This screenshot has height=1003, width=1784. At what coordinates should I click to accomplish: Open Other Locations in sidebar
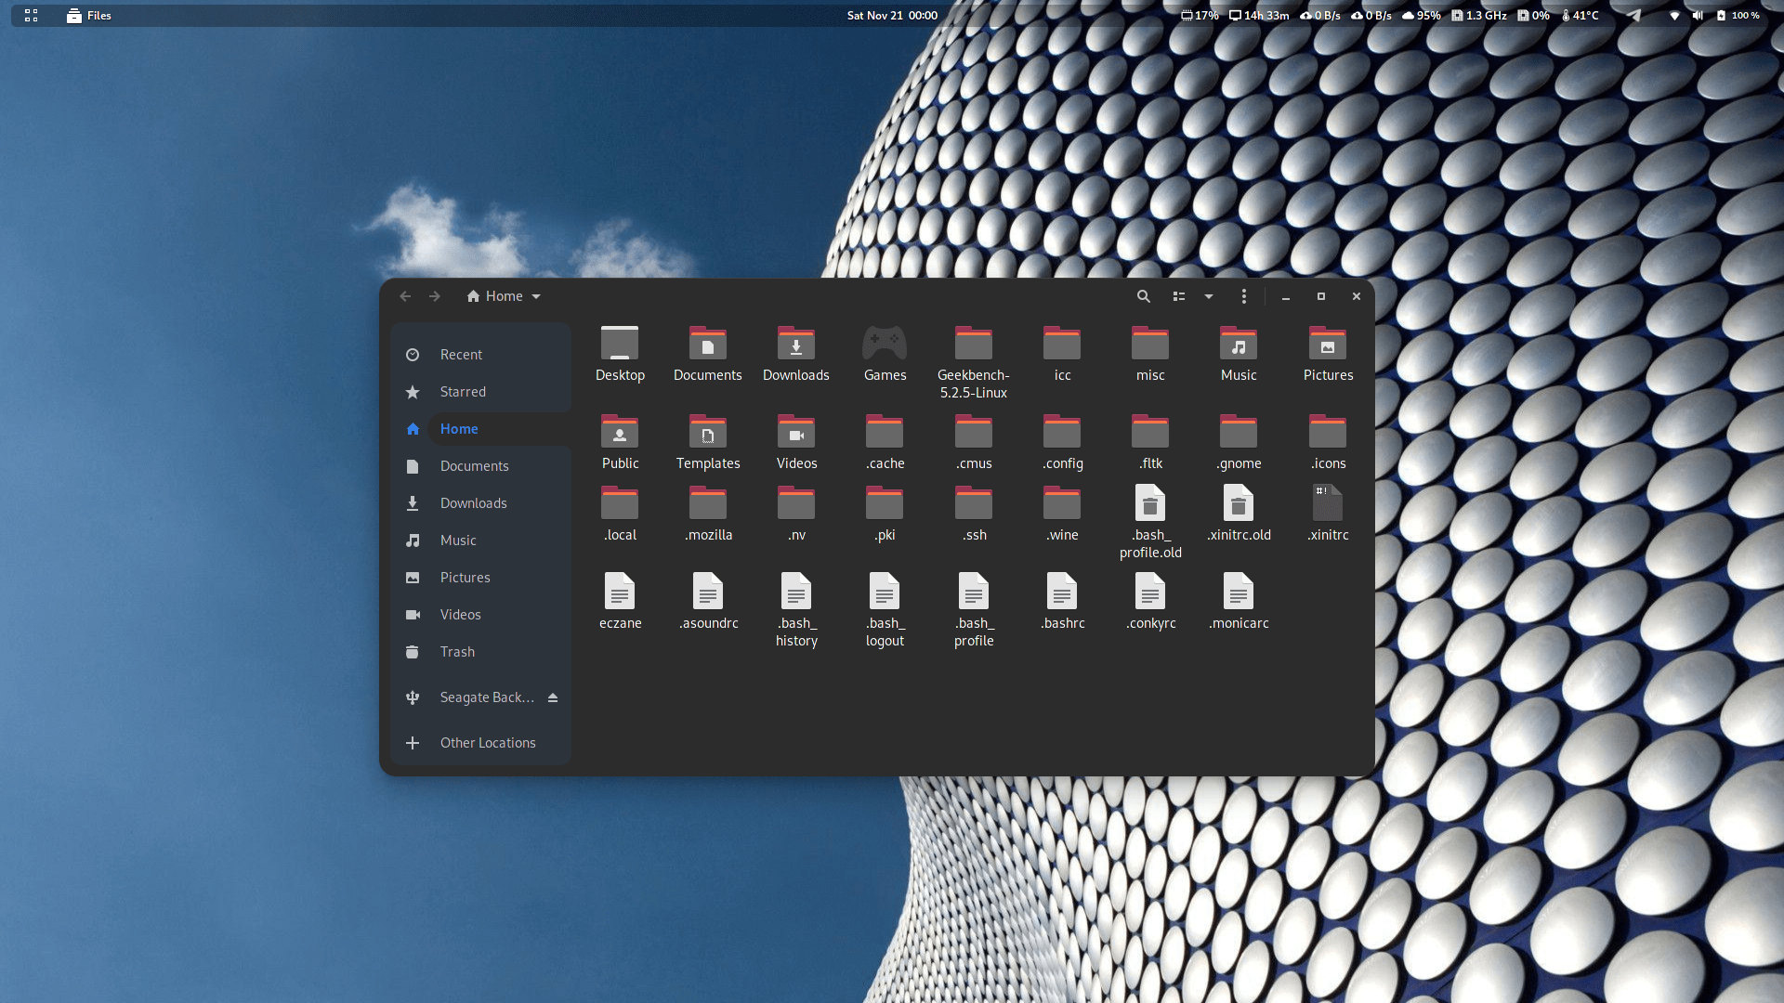[x=487, y=743]
